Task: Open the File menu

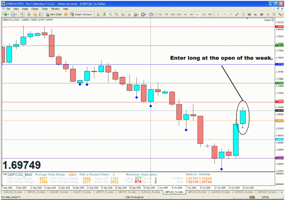Action: (x=8, y=9)
